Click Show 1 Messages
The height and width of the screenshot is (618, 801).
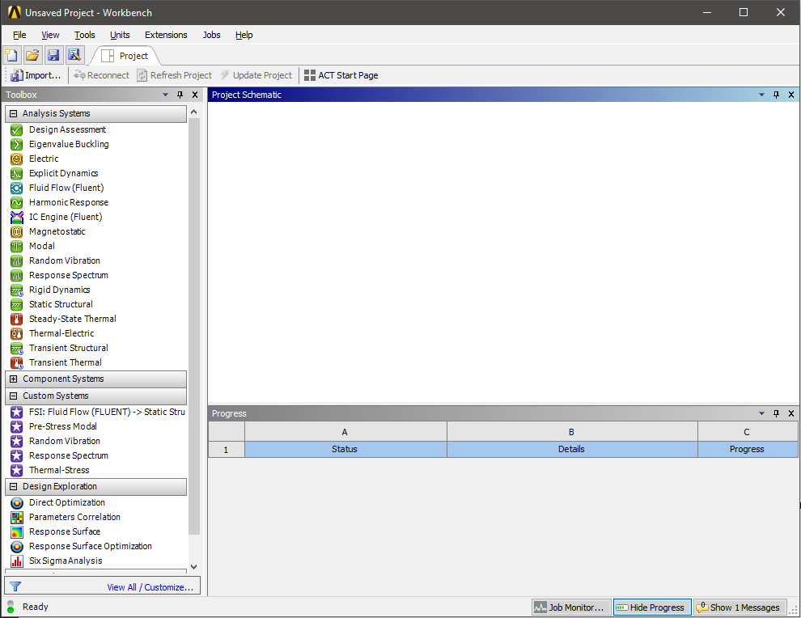(739, 607)
